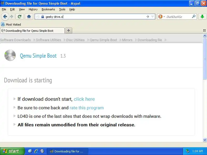
Task: Click the scrollbar down arrow
Action: pyautogui.click(x=205, y=140)
